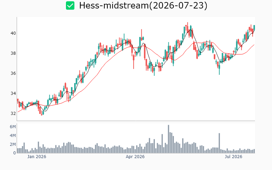272x170 pixels.
Task: Click the highest candlestick peak near 41
Action: [188, 29]
